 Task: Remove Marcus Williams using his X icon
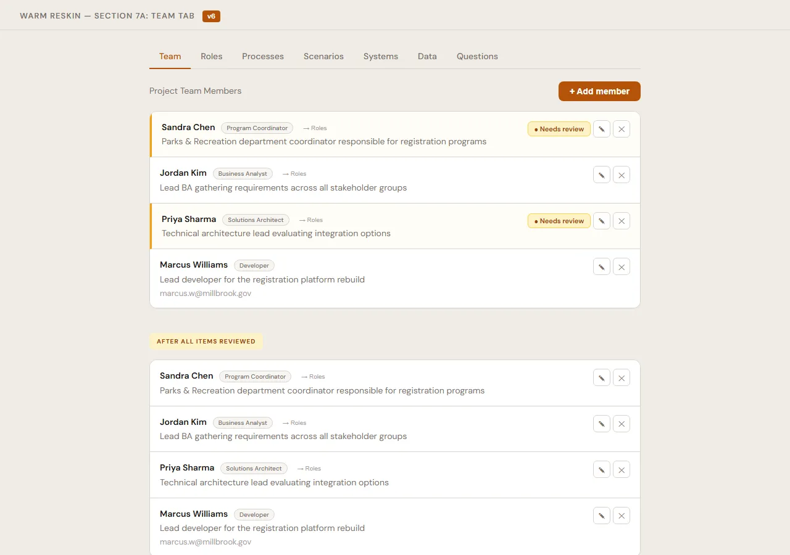[621, 266]
